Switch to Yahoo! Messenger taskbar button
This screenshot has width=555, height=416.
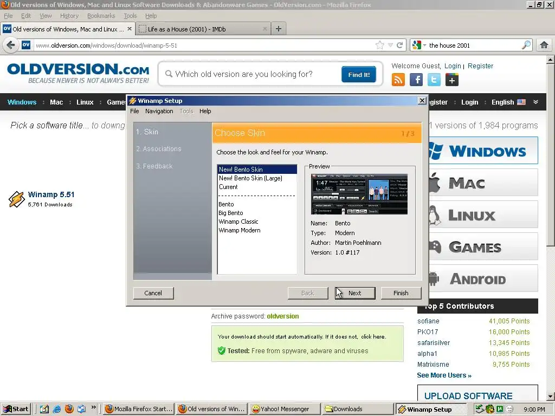285,409
